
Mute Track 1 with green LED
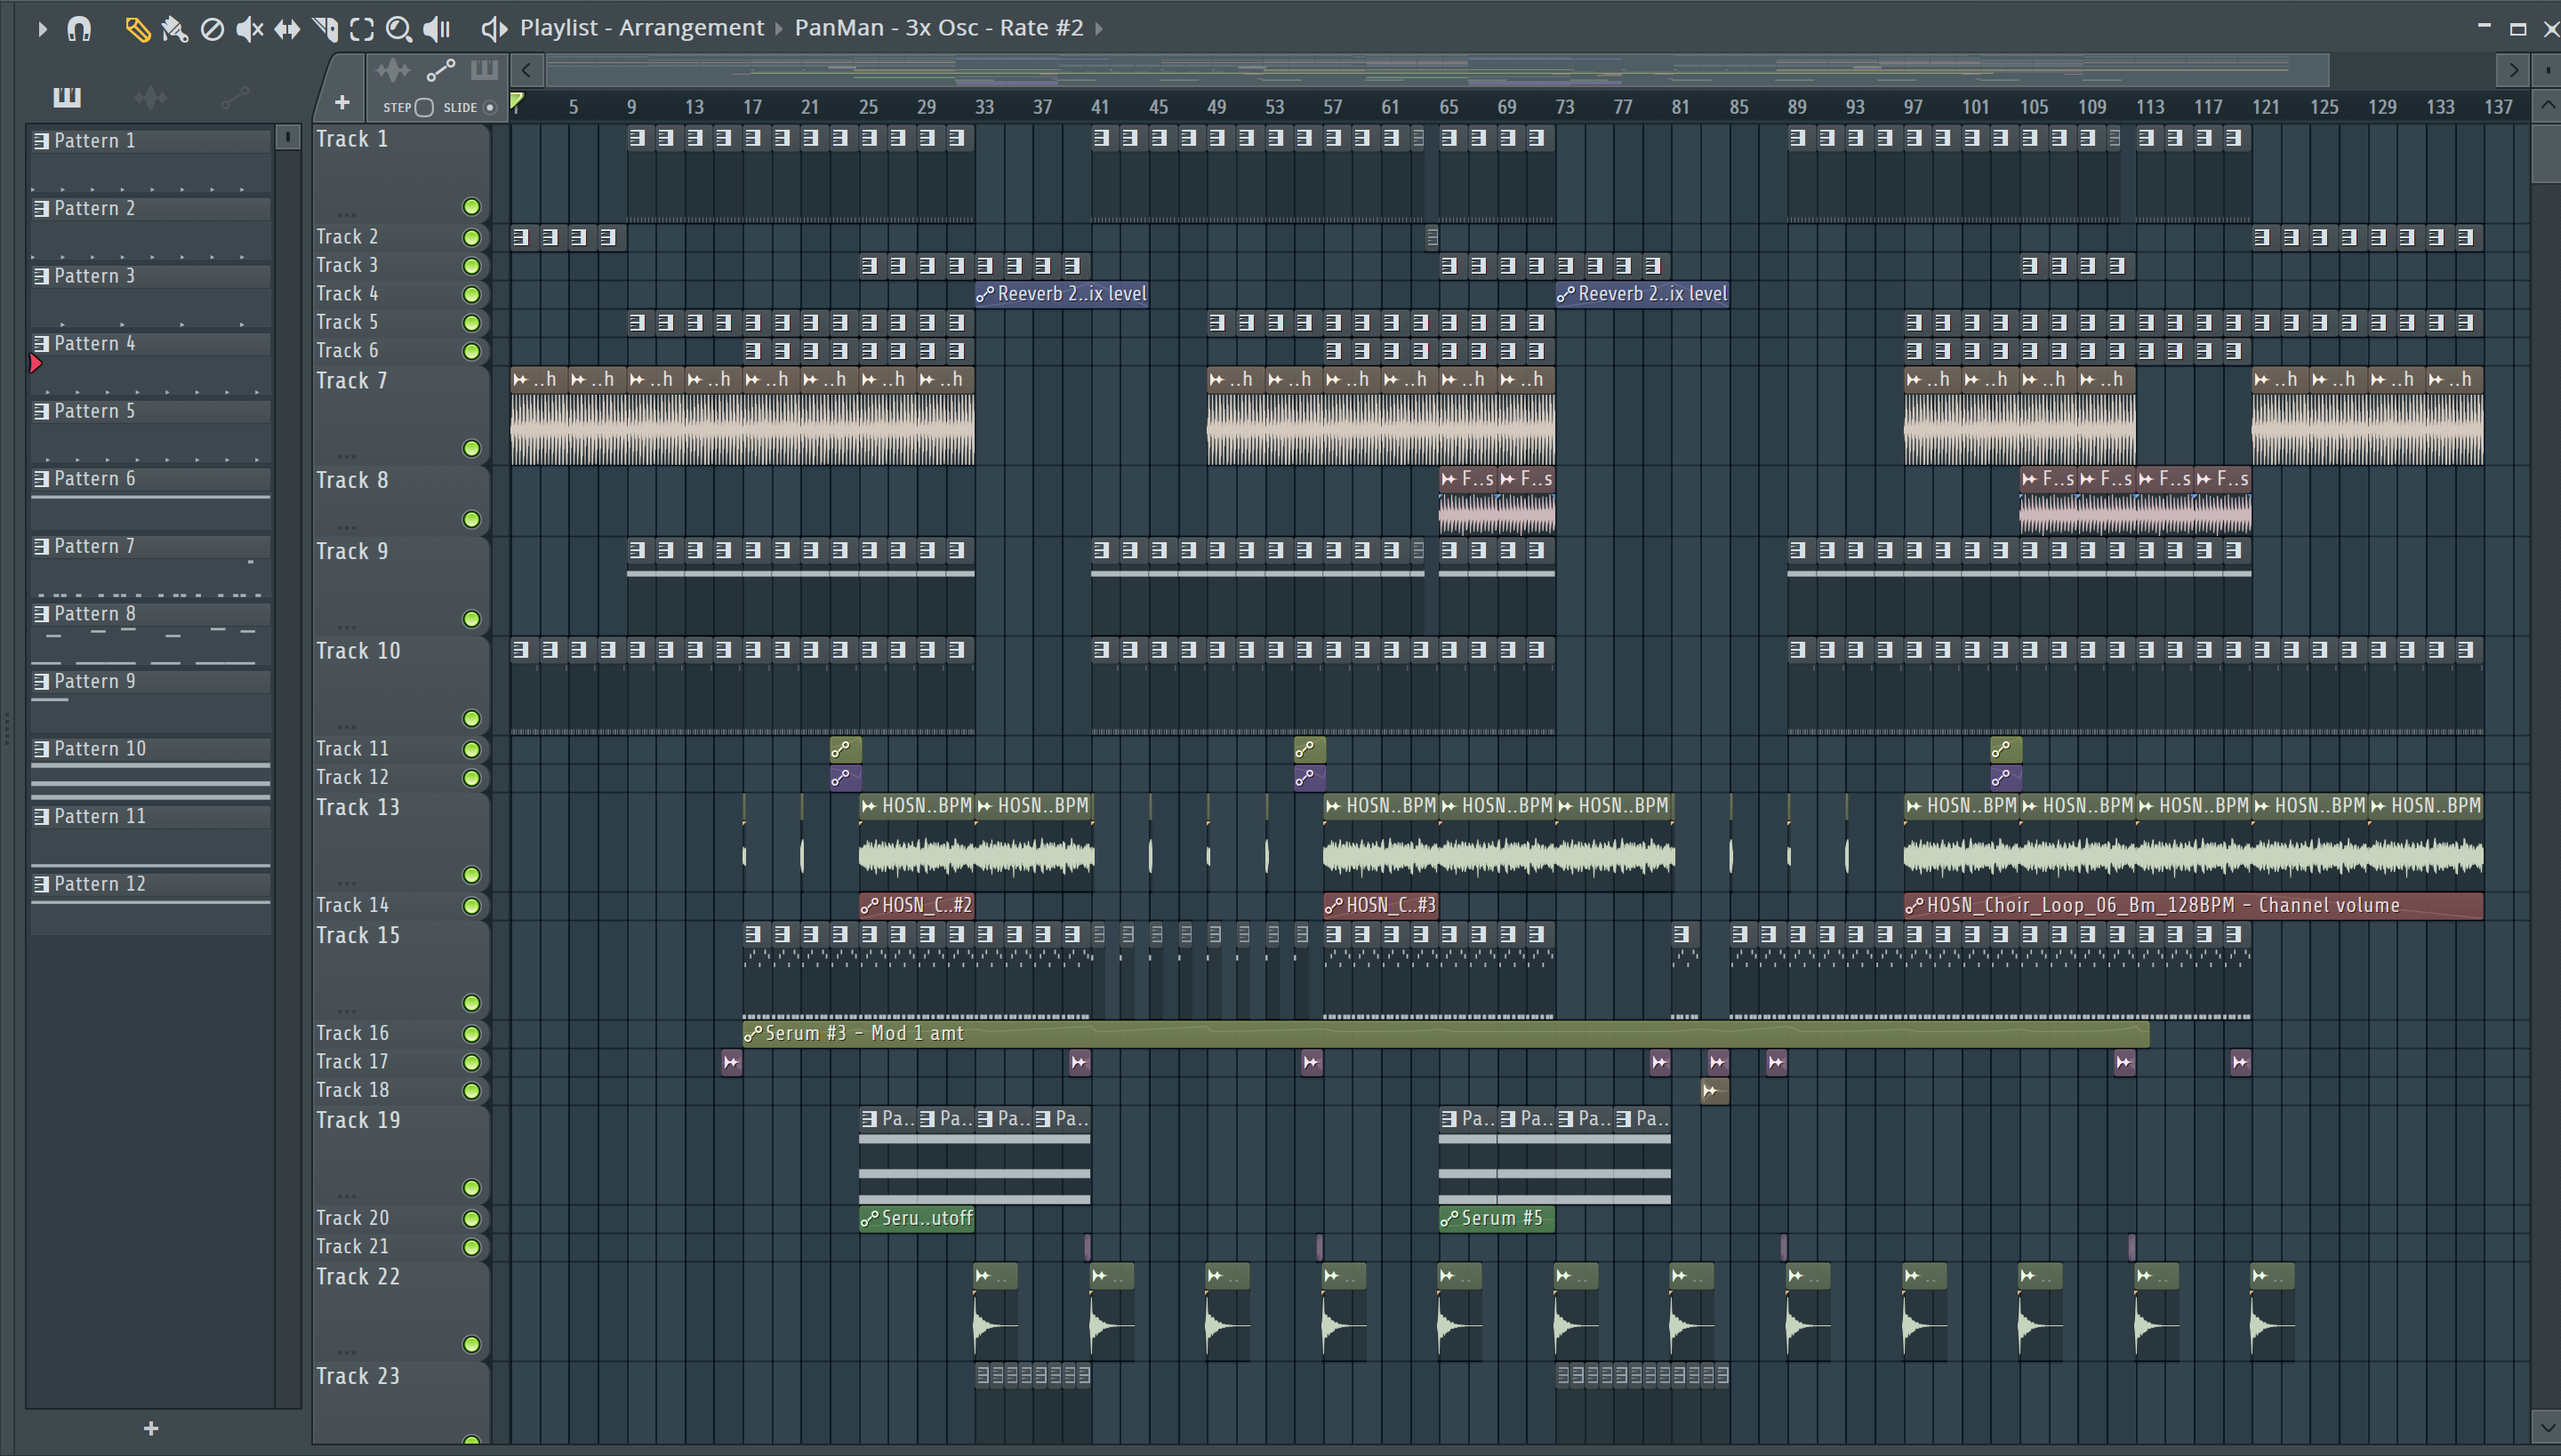(471, 207)
